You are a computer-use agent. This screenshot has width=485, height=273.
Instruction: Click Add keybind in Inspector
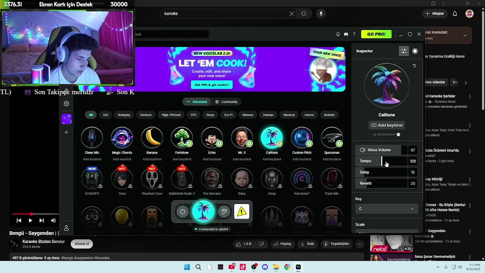tap(386, 125)
